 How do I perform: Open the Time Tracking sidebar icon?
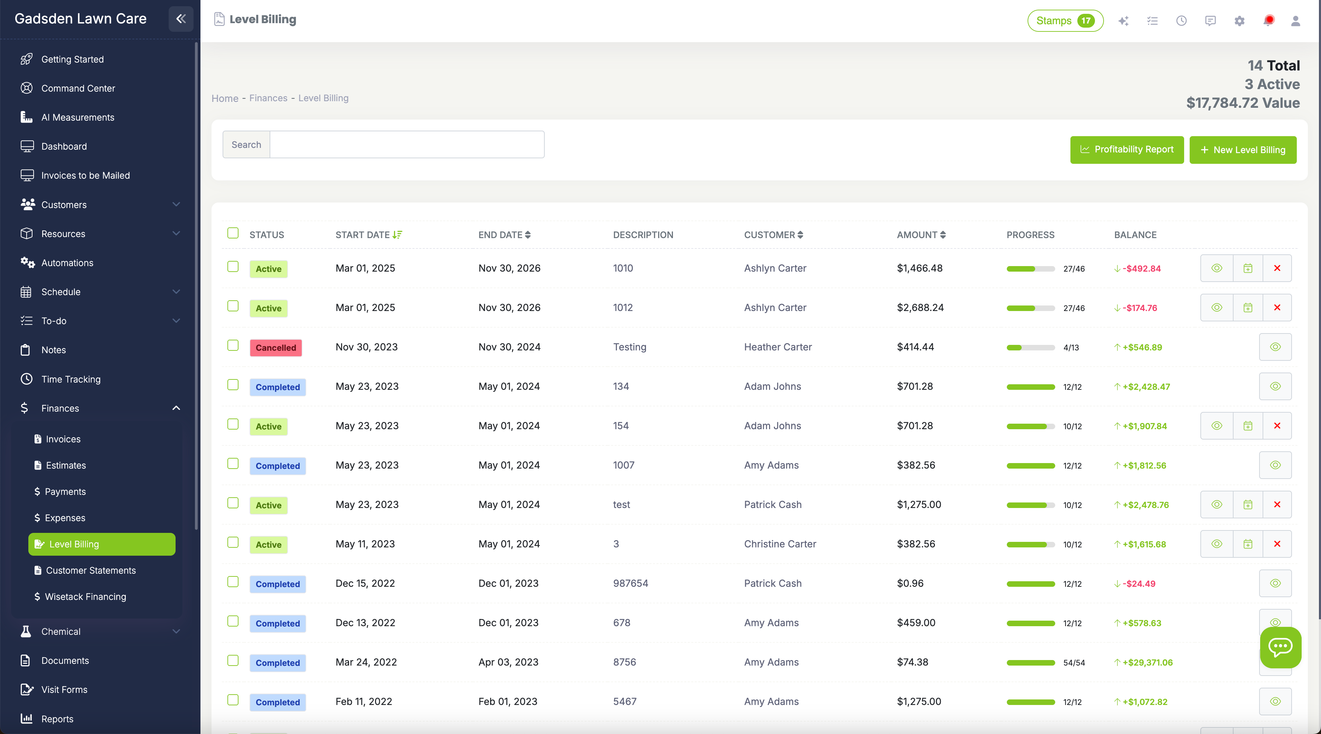[27, 379]
